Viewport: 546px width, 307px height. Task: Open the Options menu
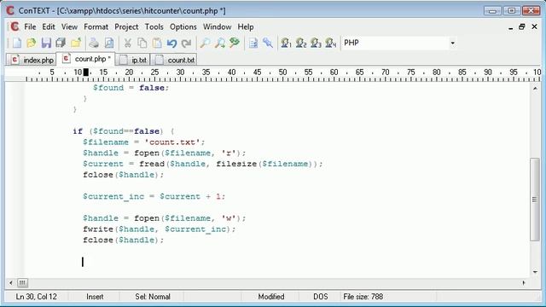point(183,26)
